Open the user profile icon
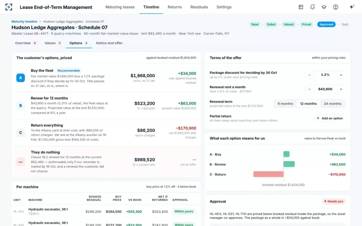 point(335,7)
